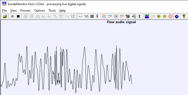
Task: Open the map display icon
Action: [147, 16]
